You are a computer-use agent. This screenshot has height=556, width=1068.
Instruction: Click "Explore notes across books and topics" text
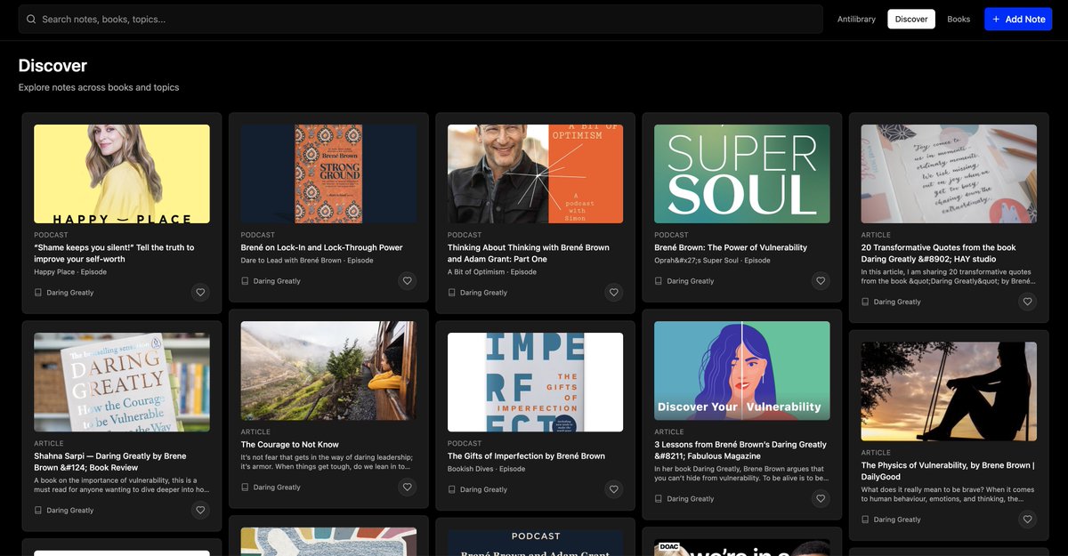[x=99, y=87]
